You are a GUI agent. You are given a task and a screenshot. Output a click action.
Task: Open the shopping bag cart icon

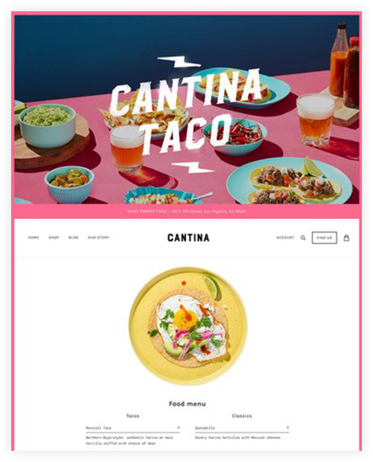(x=346, y=238)
